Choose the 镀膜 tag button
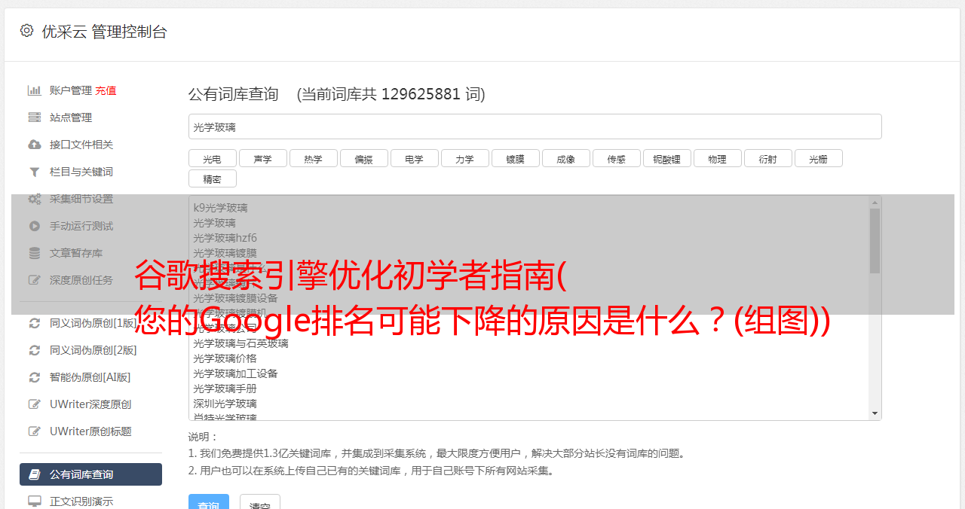Image resolution: width=965 pixels, height=509 pixels. [x=515, y=158]
